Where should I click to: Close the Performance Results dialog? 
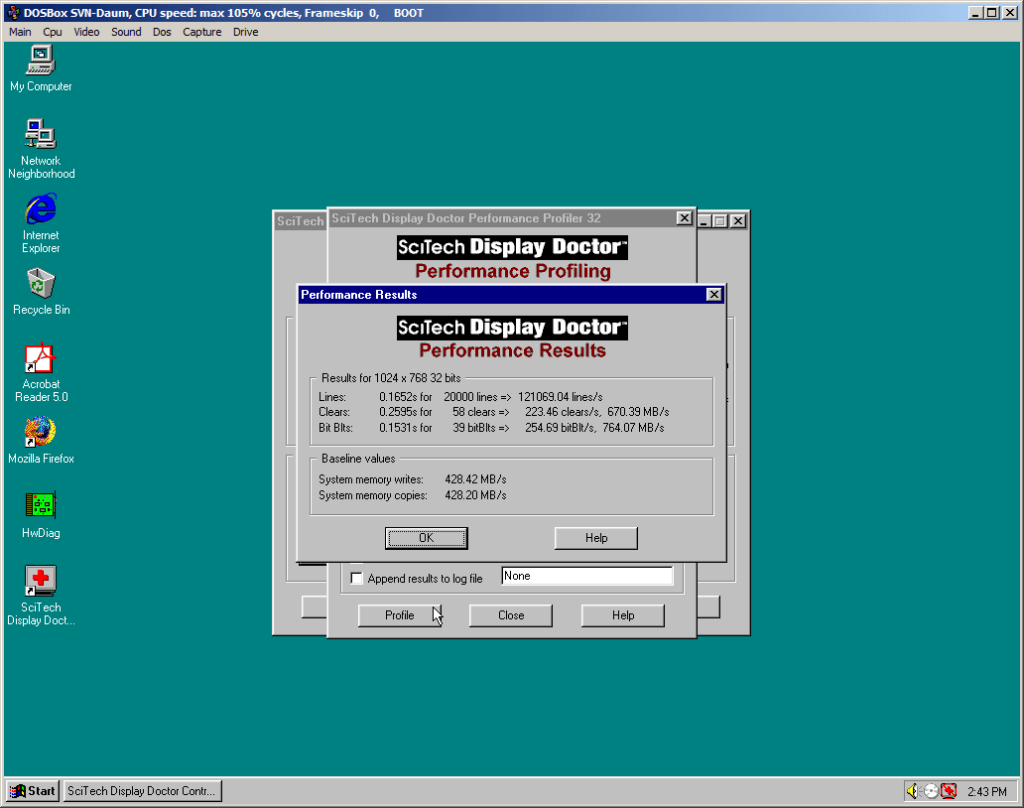[x=714, y=295]
